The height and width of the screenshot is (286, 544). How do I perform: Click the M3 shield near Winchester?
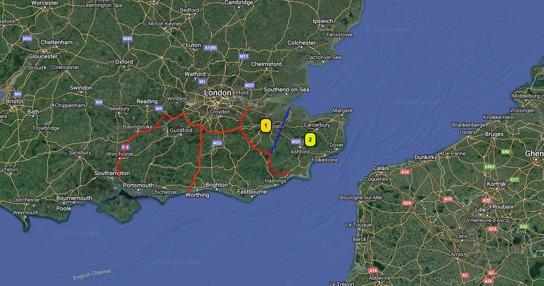126,148
